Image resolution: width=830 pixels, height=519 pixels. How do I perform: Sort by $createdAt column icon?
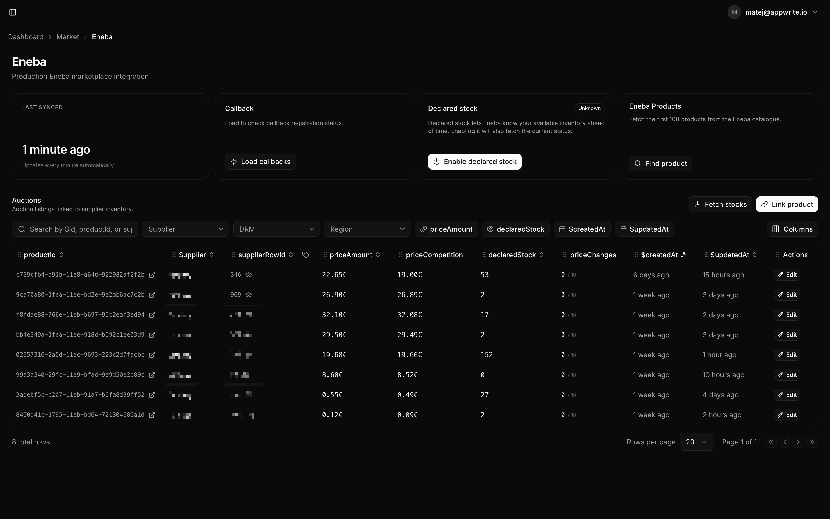pos(683,255)
